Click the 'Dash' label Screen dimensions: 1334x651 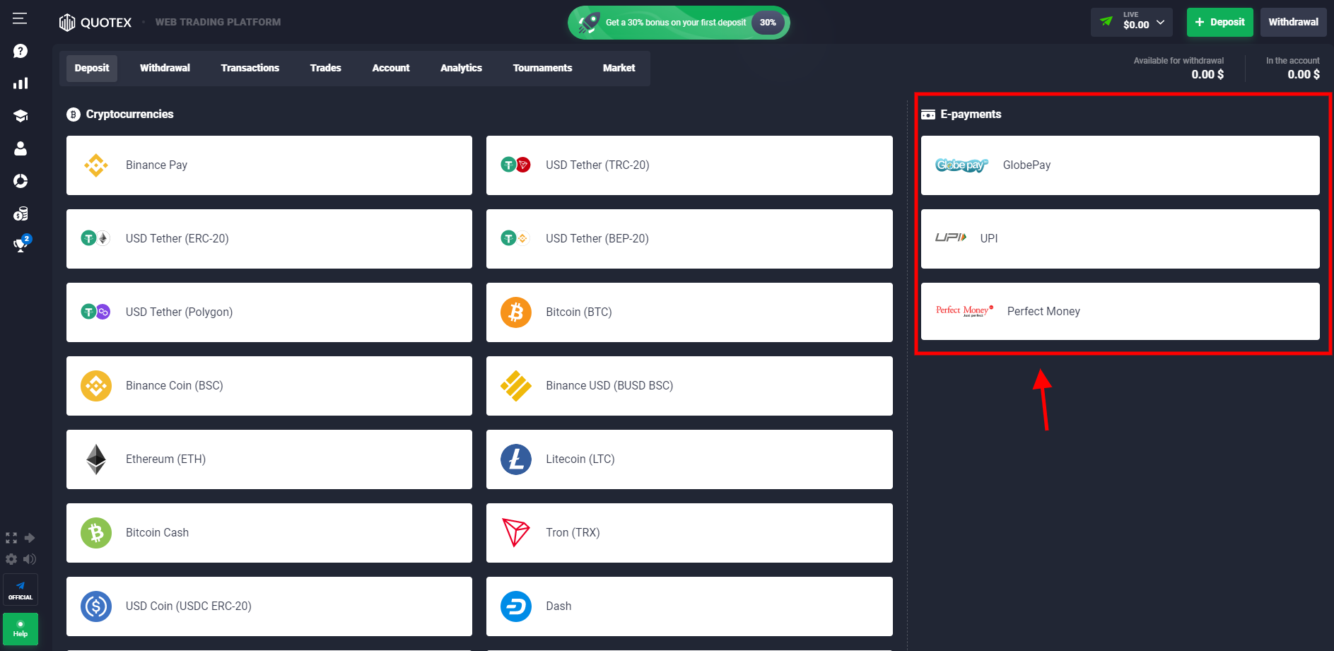[558, 606]
